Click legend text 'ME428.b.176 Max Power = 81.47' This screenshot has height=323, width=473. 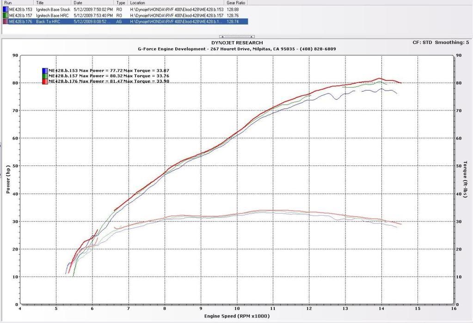(x=86, y=81)
